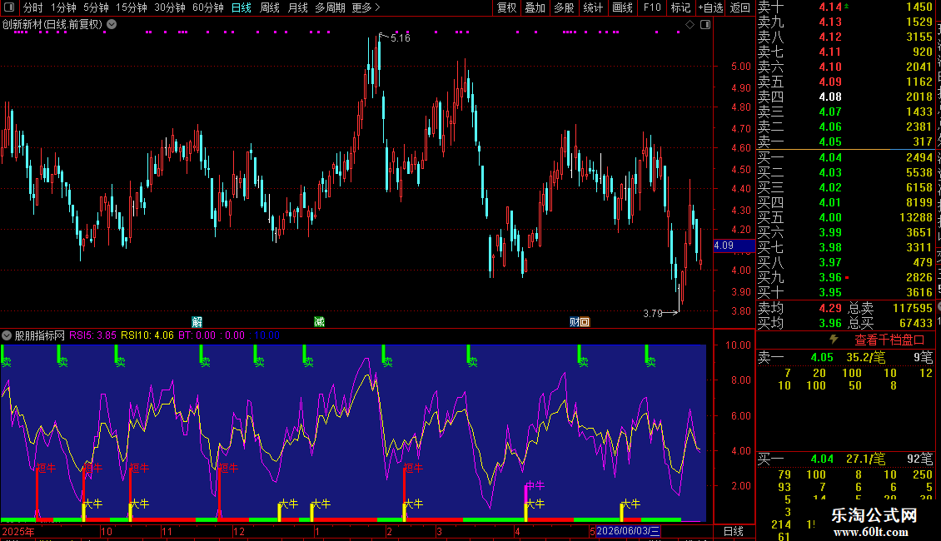Switch to 5分钟 period
Viewport: 941px width, 541px height.
pyautogui.click(x=96, y=7)
